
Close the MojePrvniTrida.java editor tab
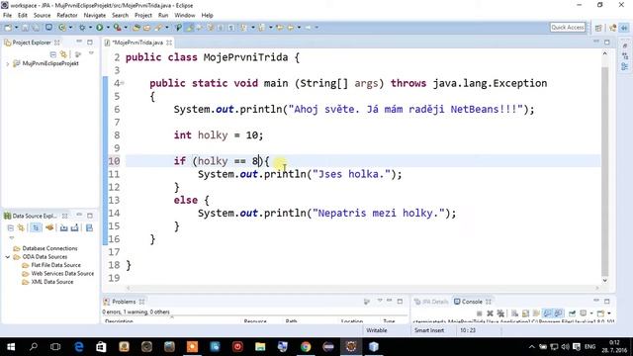click(x=169, y=43)
